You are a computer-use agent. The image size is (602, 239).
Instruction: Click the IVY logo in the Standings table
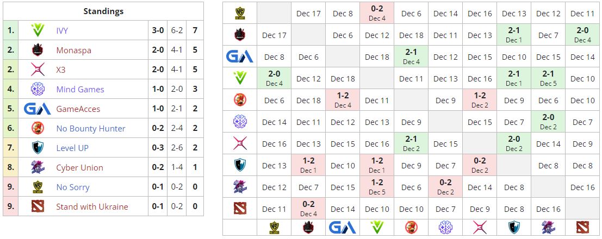(x=38, y=30)
